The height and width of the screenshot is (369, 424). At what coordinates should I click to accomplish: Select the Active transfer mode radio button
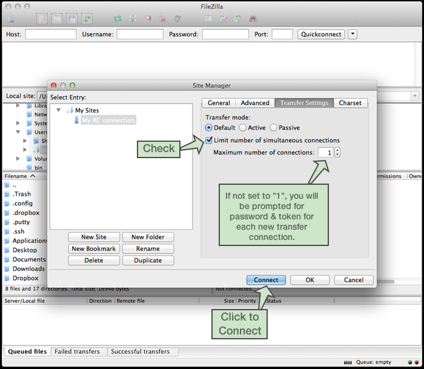click(243, 128)
